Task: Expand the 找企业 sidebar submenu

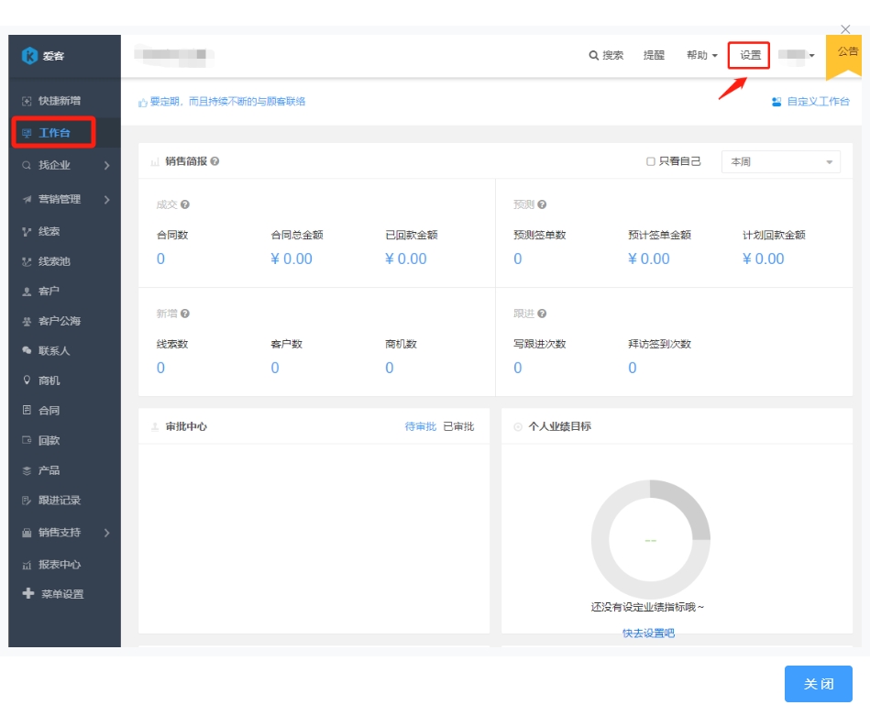Action: tap(106, 166)
